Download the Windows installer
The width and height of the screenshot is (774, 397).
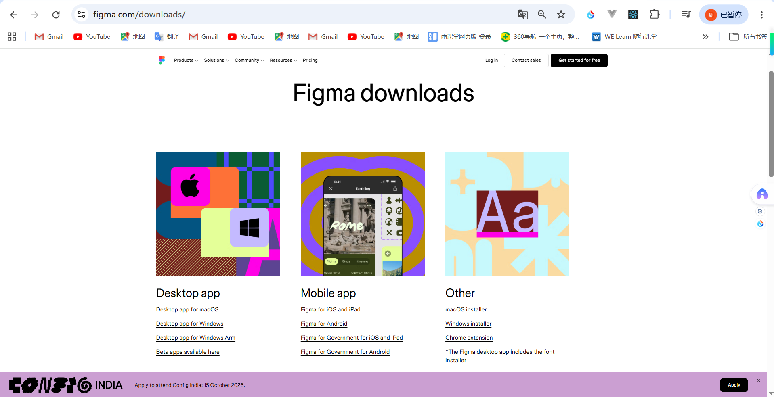pos(468,324)
